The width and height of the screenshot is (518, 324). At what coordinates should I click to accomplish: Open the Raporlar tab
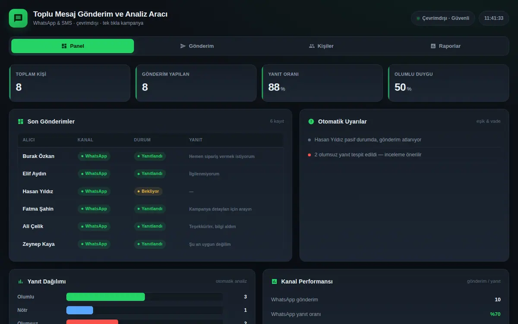445,46
